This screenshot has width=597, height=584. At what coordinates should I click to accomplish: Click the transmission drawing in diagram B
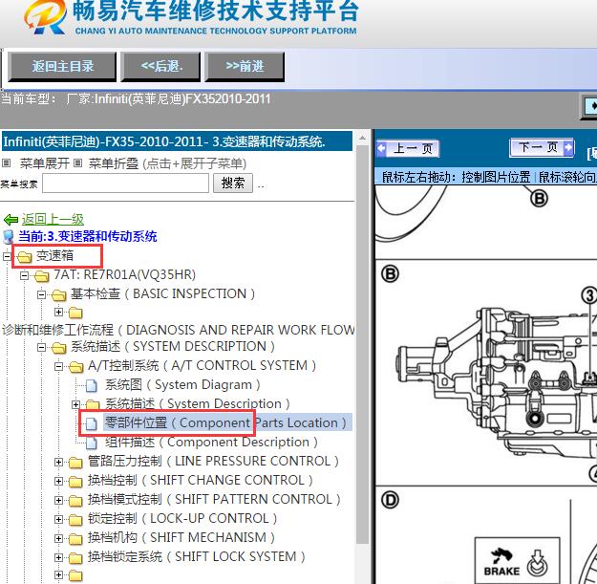tap(495, 381)
